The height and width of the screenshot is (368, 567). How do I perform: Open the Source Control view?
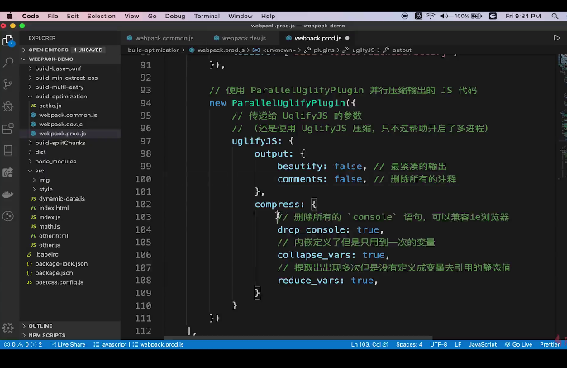click(x=8, y=84)
